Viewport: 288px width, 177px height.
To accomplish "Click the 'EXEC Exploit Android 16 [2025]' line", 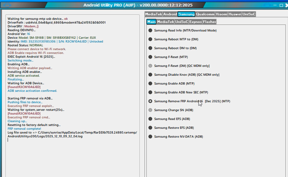I will click(x=31, y=57).
